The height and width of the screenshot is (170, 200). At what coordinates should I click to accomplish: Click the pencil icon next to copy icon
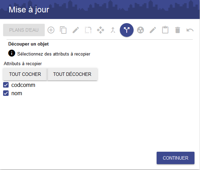click(x=76, y=30)
